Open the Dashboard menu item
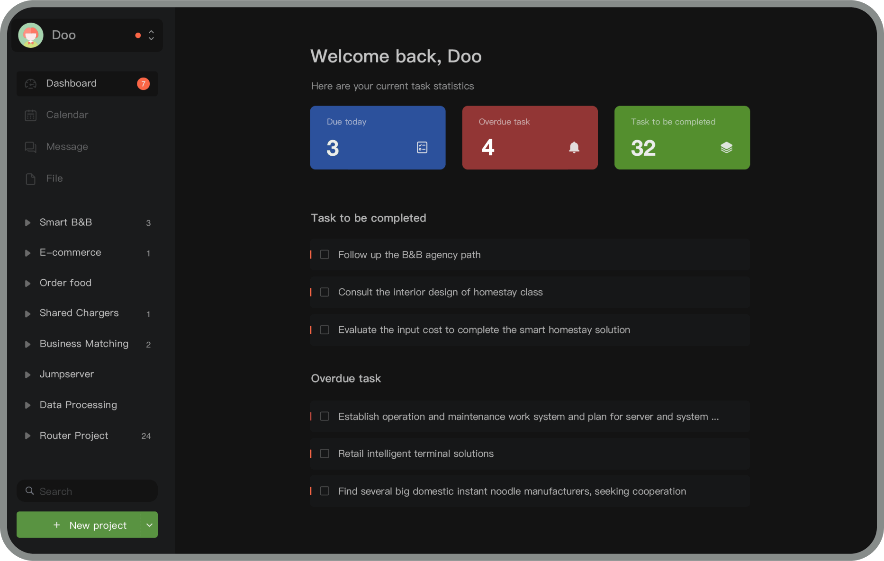The width and height of the screenshot is (884, 561). (72, 84)
